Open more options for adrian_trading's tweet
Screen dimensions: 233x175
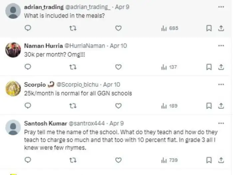pos(221,7)
